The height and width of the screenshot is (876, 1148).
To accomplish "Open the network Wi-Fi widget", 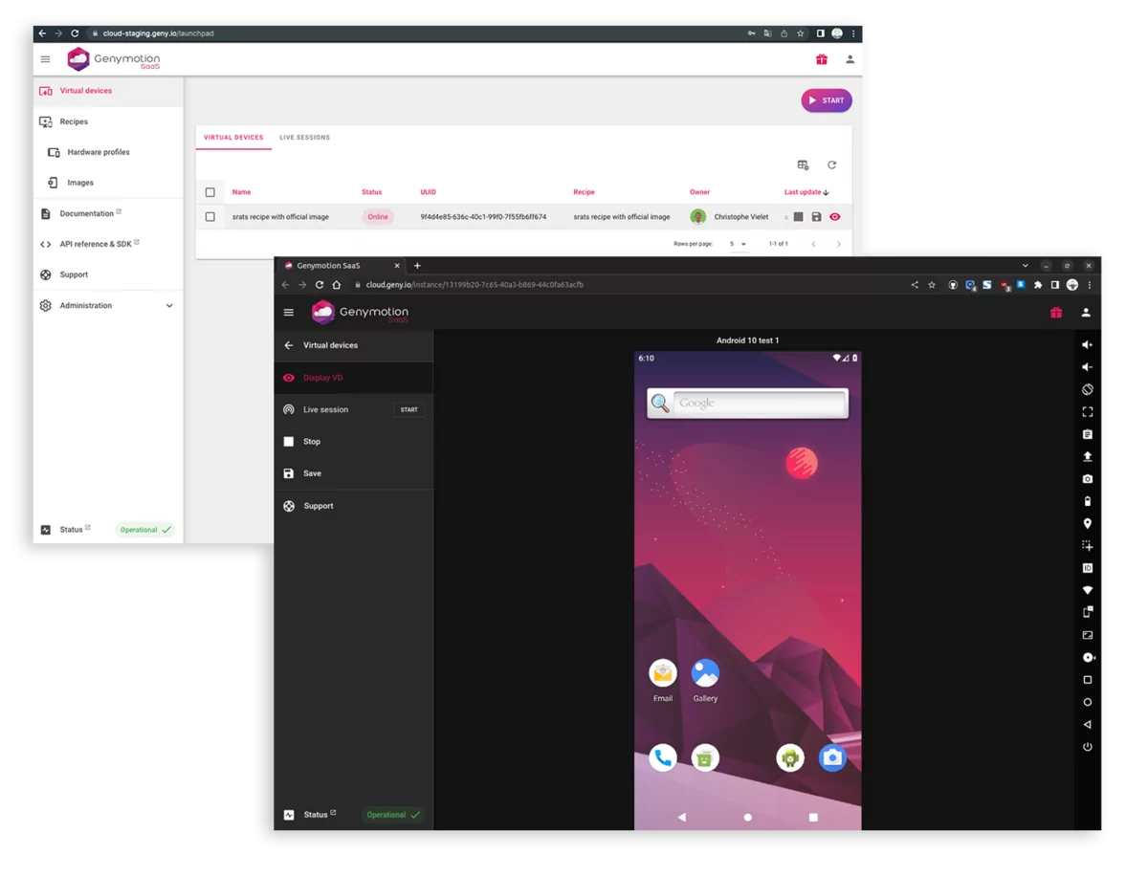I will point(1087,590).
